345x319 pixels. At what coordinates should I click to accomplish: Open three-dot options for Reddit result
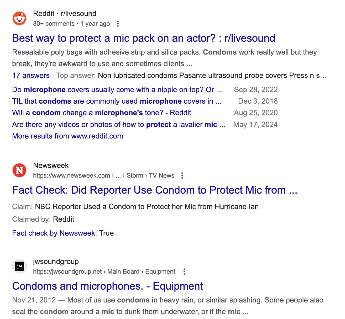118,24
